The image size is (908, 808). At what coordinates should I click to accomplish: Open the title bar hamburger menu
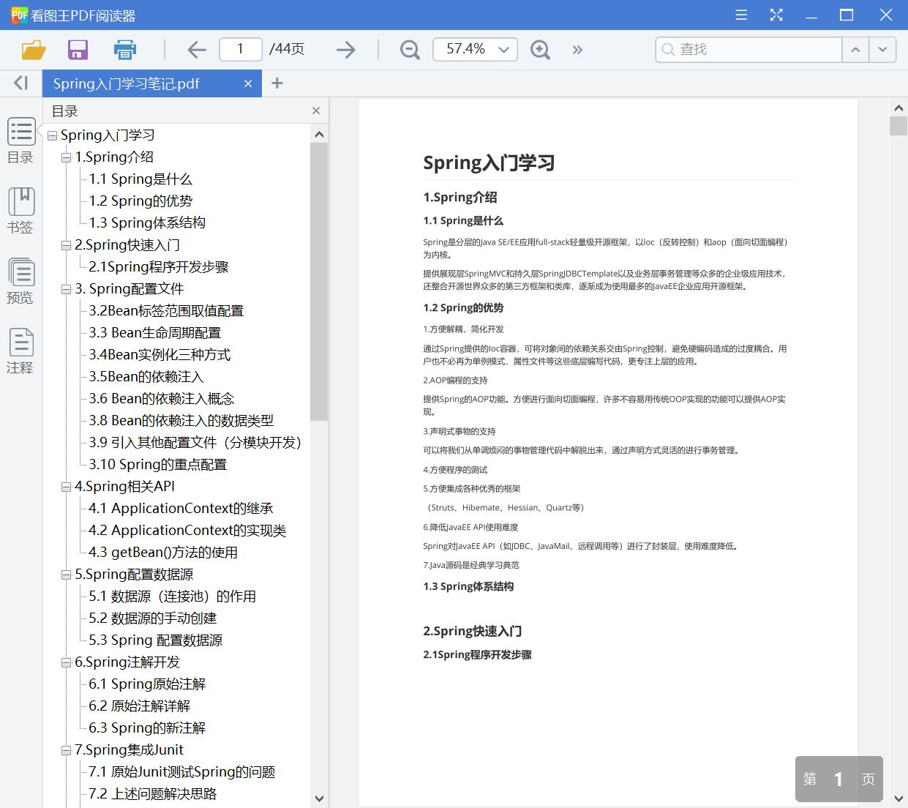coord(741,15)
